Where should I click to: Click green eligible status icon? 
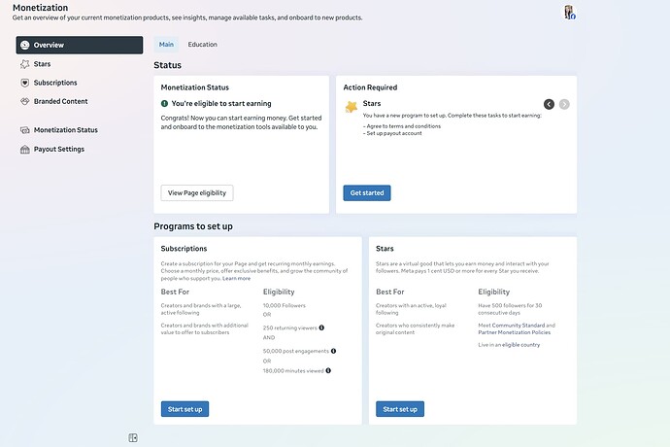164,104
